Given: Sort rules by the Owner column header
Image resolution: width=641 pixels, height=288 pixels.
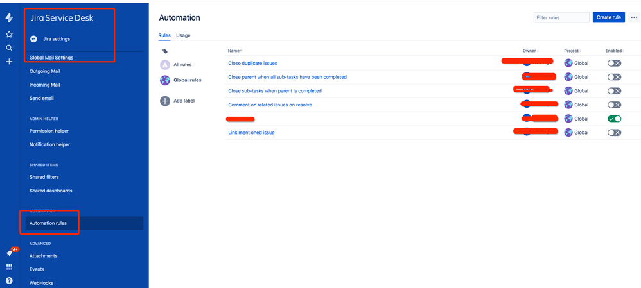Looking at the screenshot, I should tap(531, 51).
